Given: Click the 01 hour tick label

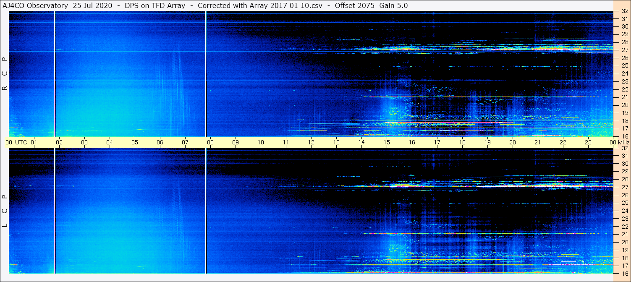Looking at the screenshot, I should 34,142.
